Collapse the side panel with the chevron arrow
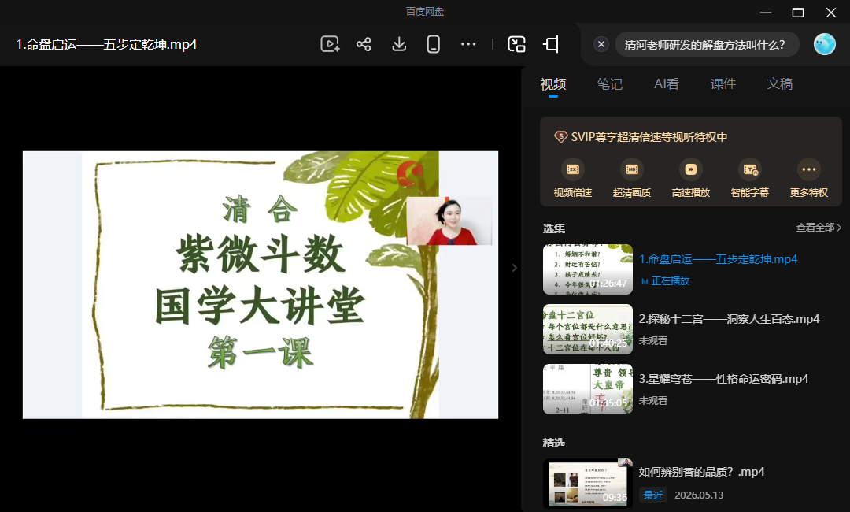Image resolution: width=850 pixels, height=512 pixels. point(515,267)
